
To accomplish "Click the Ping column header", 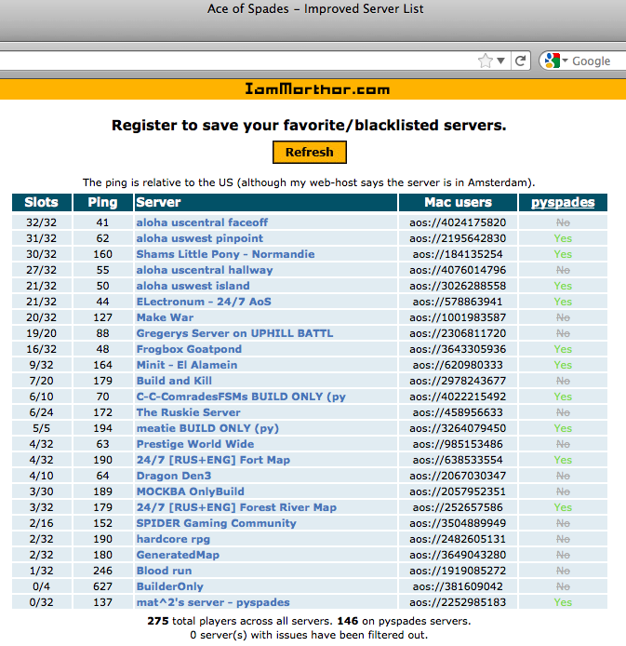I will coord(103,202).
